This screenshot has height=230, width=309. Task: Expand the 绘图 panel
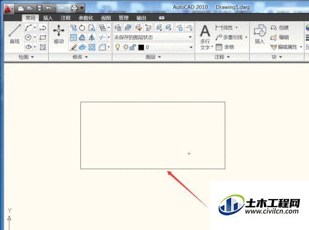coord(26,57)
